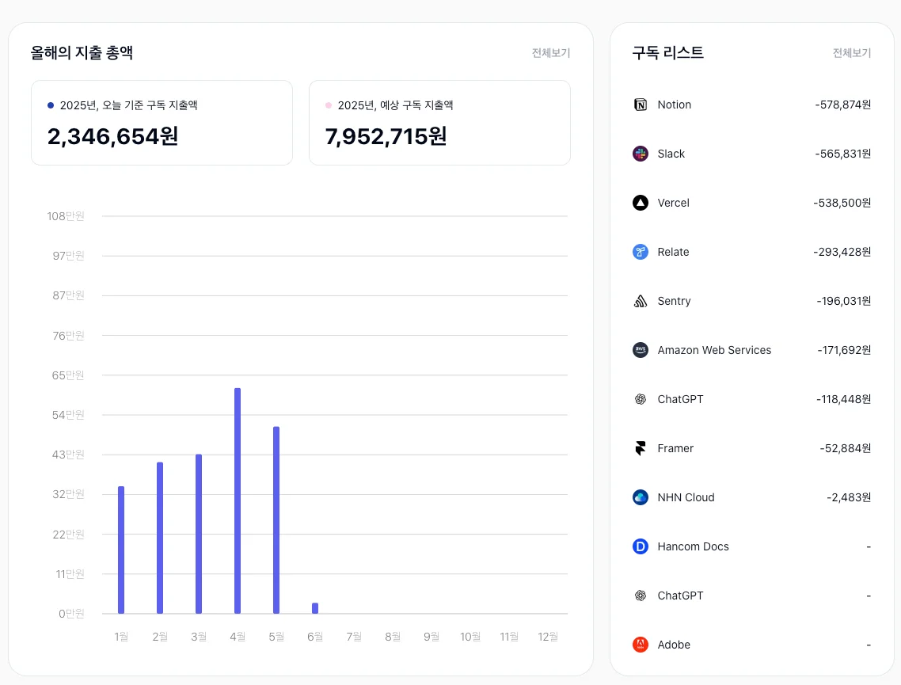Click the Framer logo icon
The image size is (901, 685).
(641, 448)
